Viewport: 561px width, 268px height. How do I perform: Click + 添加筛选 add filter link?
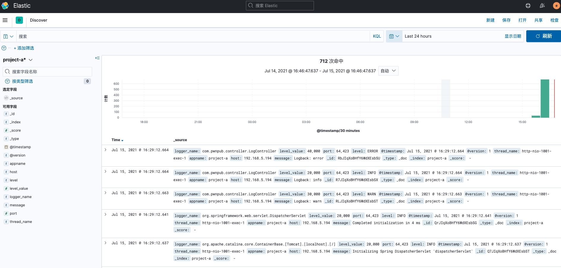pos(24,48)
